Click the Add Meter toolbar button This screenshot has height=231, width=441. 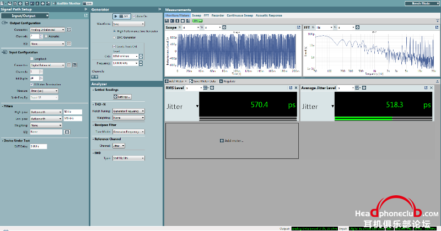click(x=176, y=81)
